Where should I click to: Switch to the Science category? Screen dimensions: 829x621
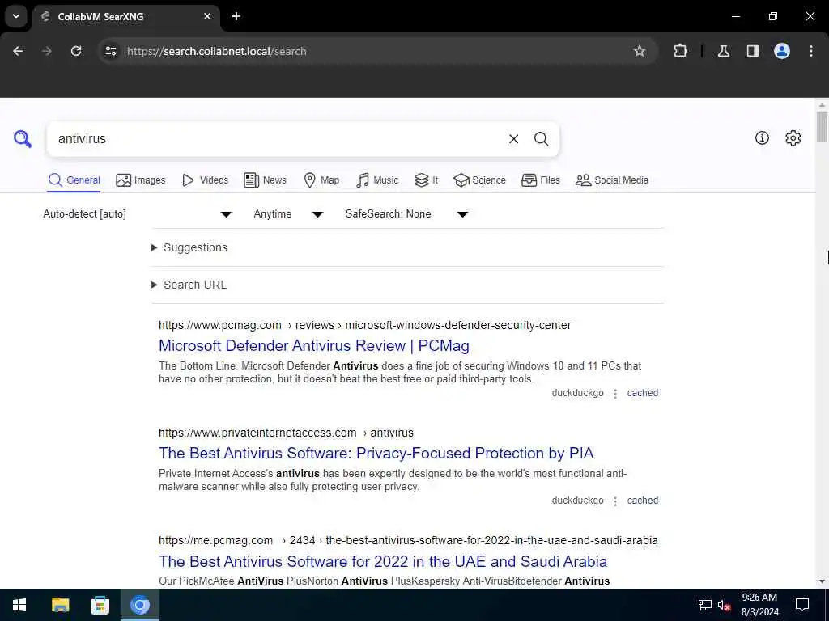pyautogui.click(x=479, y=180)
